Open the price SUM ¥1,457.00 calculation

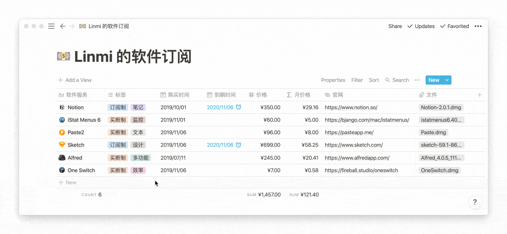tap(264, 195)
